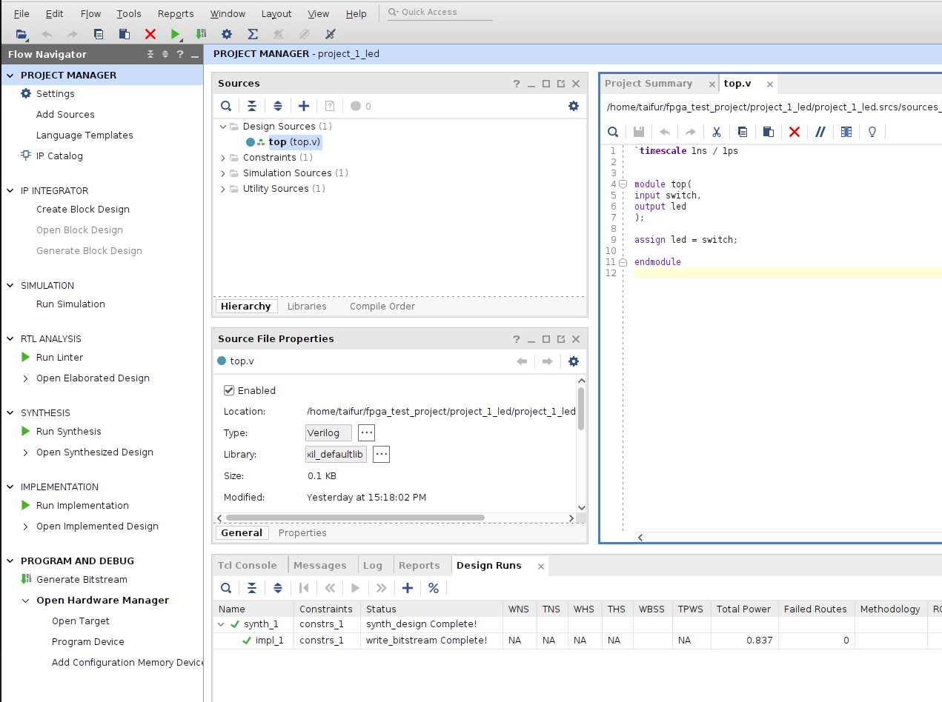Select the top (top.v) source file
Image resolution: width=942 pixels, height=702 pixels.
(295, 142)
